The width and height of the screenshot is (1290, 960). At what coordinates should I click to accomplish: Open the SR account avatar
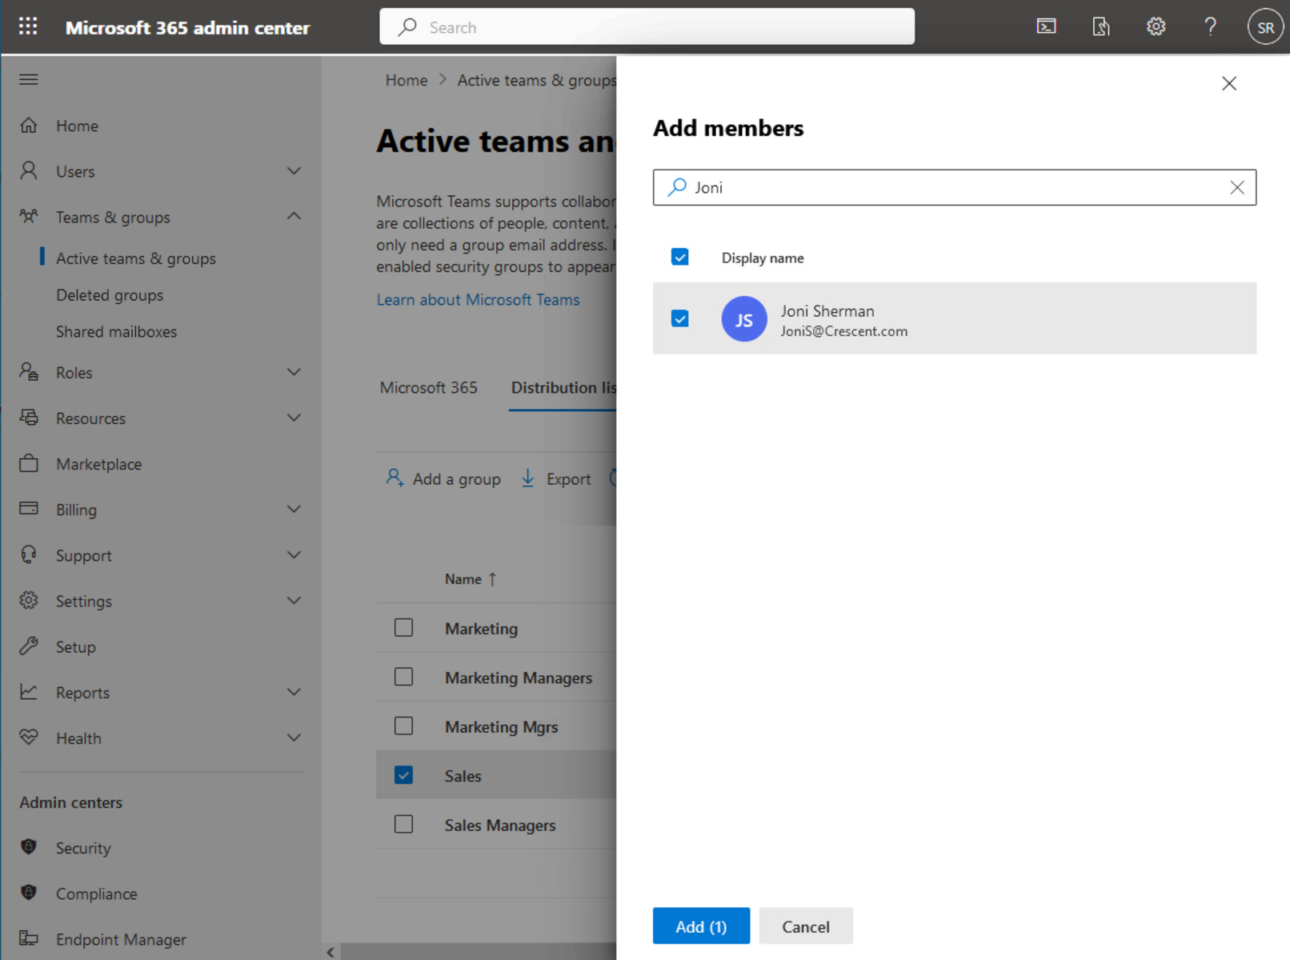pos(1264,27)
